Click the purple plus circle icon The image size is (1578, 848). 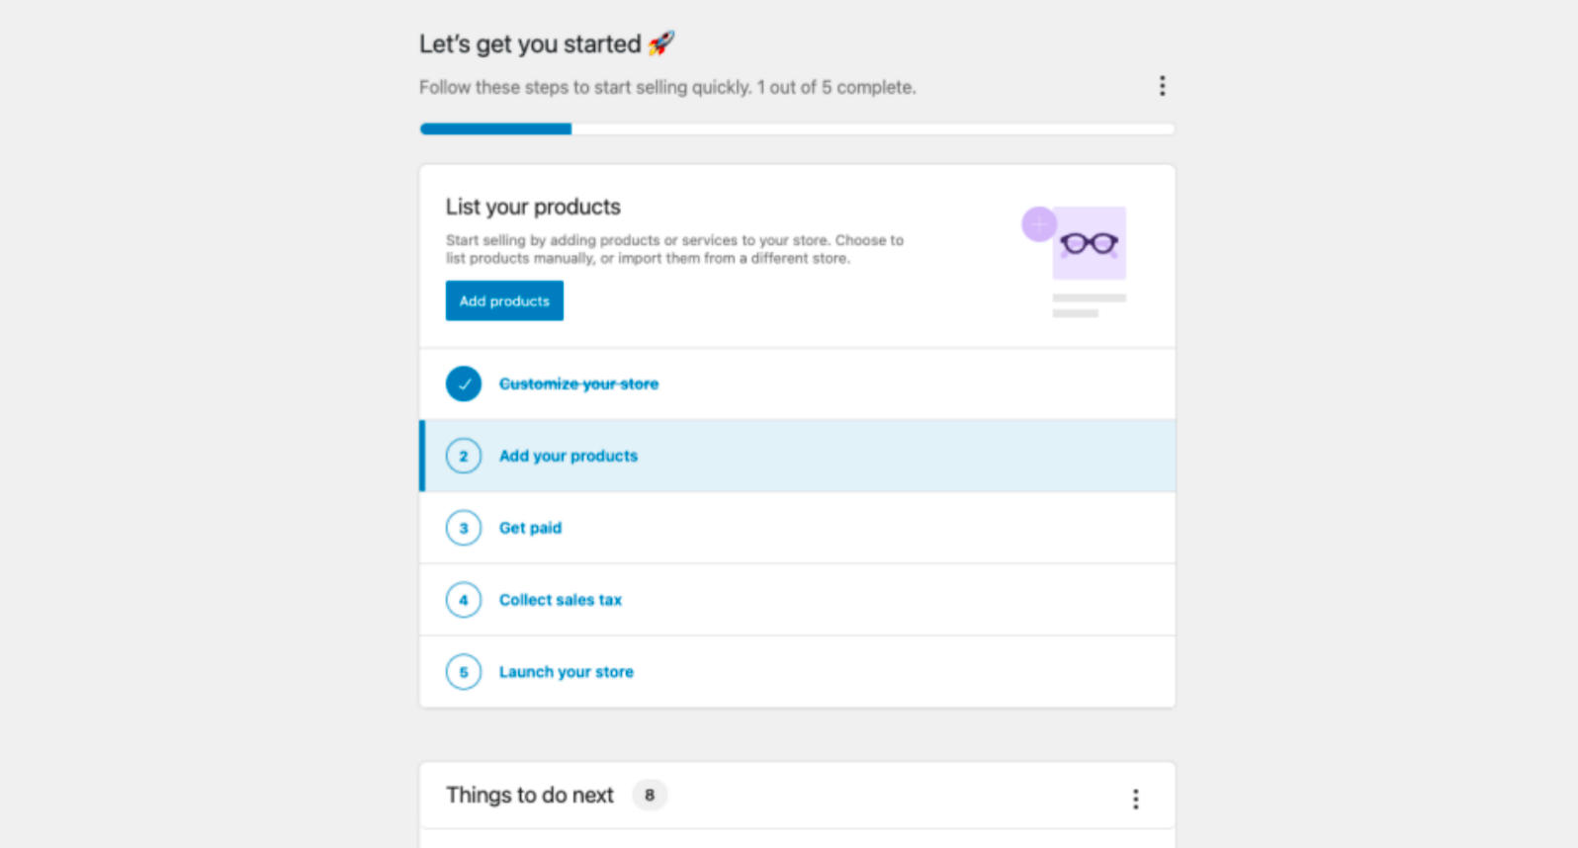click(x=1039, y=224)
